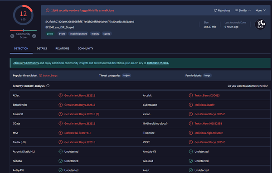
Task: Click the BitDefender detection alert icon
Action: pos(60,105)
